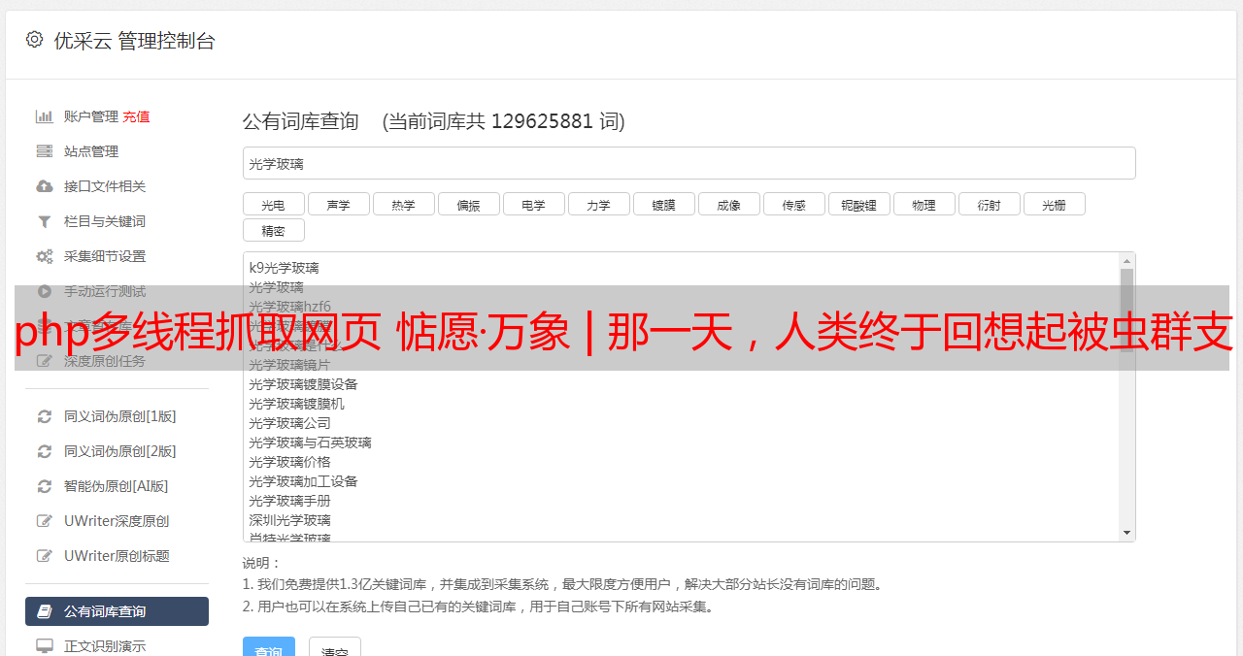Click the bar chart icon for 账户管理
The height and width of the screenshot is (656, 1243).
(x=44, y=116)
